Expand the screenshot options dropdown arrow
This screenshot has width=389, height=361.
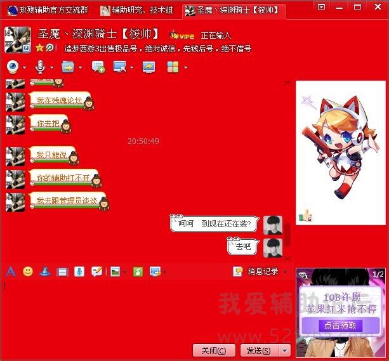point(164,272)
